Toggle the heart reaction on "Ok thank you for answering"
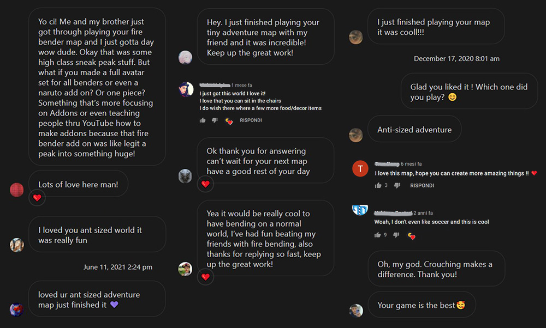 point(205,184)
